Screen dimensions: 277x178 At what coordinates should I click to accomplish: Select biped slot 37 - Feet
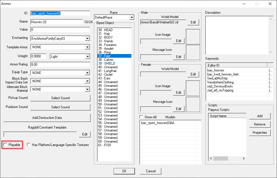pyautogui.click(x=114, y=56)
